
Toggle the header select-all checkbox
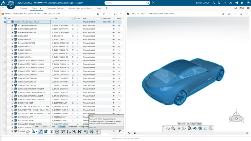[x=5, y=18]
